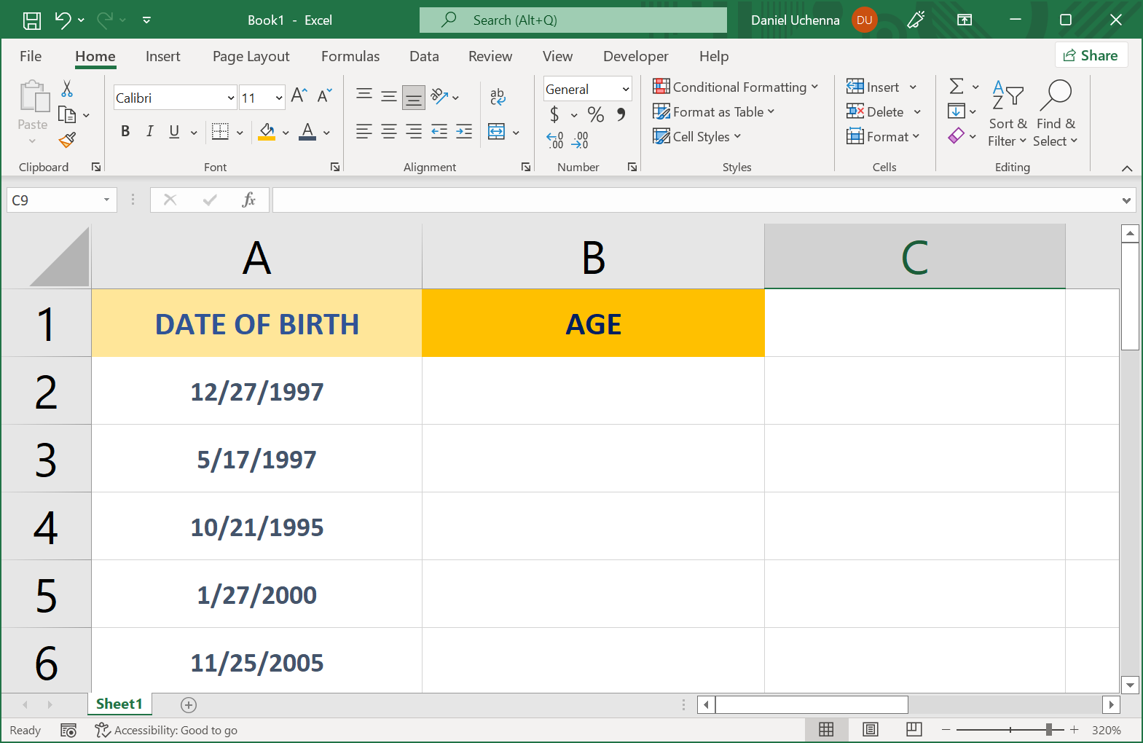Screen dimensions: 1143x743
Task: Switch to the Page Layout tab
Action: pos(251,56)
